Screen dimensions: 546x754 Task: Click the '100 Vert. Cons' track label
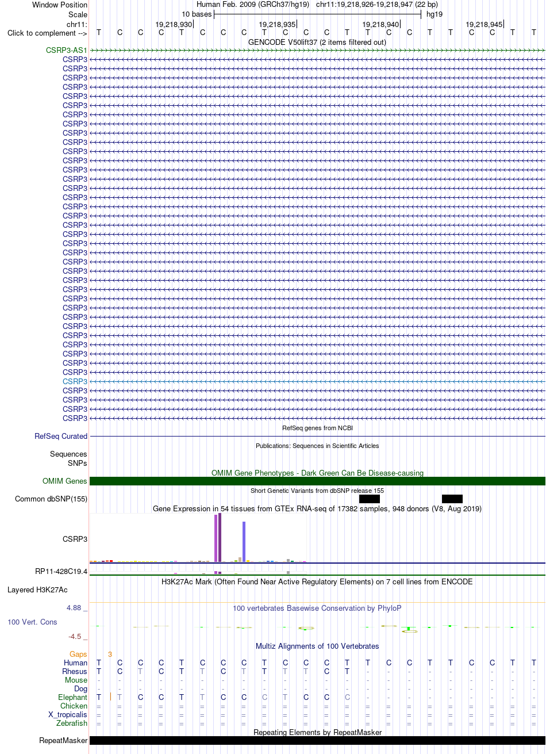[32, 622]
